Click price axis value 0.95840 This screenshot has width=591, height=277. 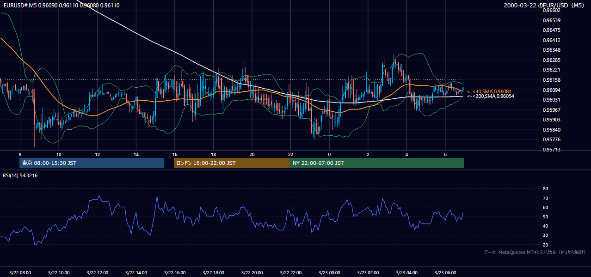[x=551, y=130]
